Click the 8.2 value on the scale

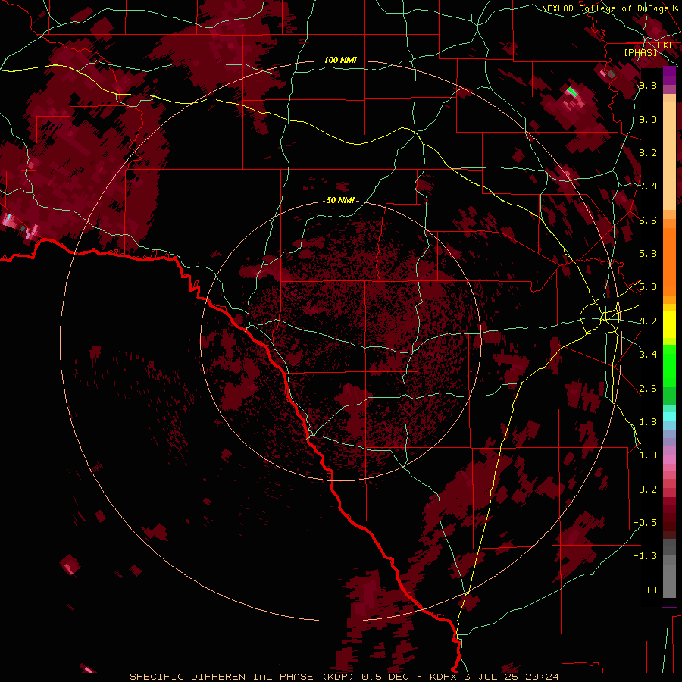pyautogui.click(x=648, y=152)
